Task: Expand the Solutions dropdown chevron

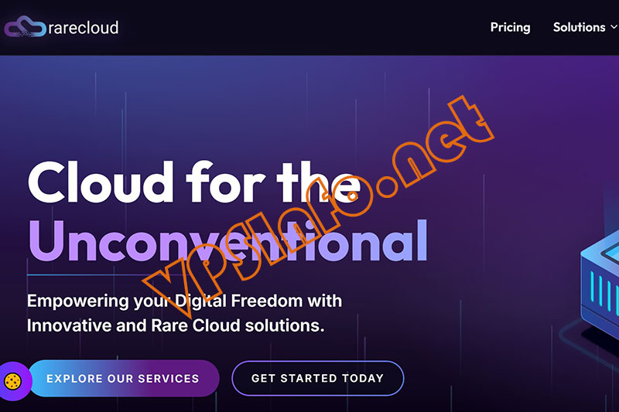Action: 614,27
